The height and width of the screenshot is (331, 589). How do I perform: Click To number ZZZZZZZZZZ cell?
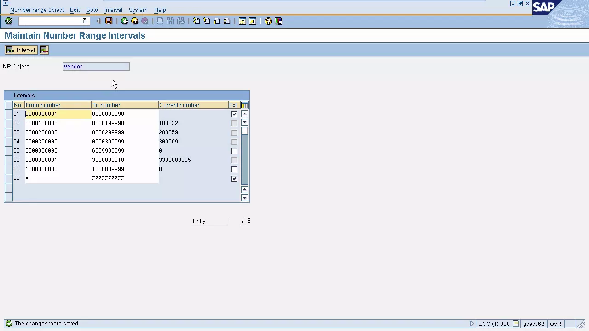[x=125, y=178]
